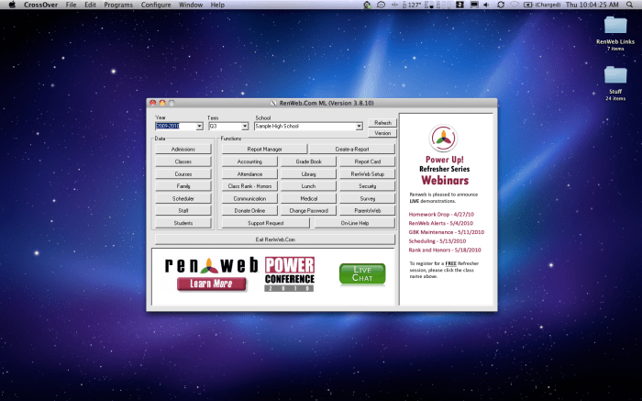Click the Learn More banner button
The width and height of the screenshot is (642, 401).
[211, 284]
